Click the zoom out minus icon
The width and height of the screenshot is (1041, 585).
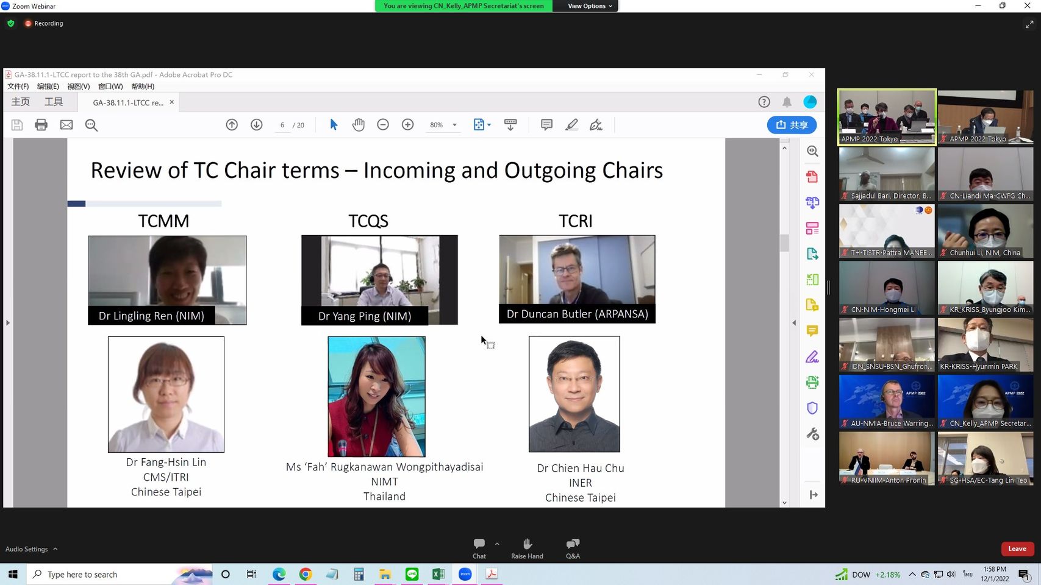coord(383,125)
